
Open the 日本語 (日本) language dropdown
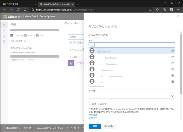[12, 128]
